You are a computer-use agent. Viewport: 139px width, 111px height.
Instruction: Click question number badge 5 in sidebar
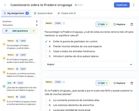click(4, 100)
